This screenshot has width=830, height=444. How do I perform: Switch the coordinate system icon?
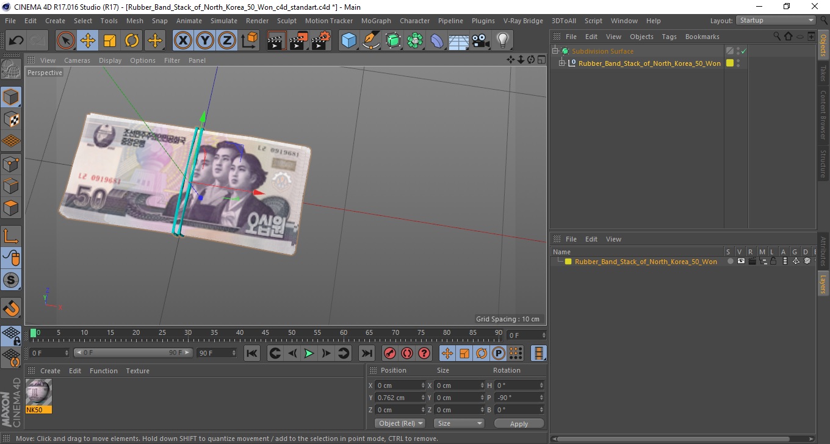[249, 41]
